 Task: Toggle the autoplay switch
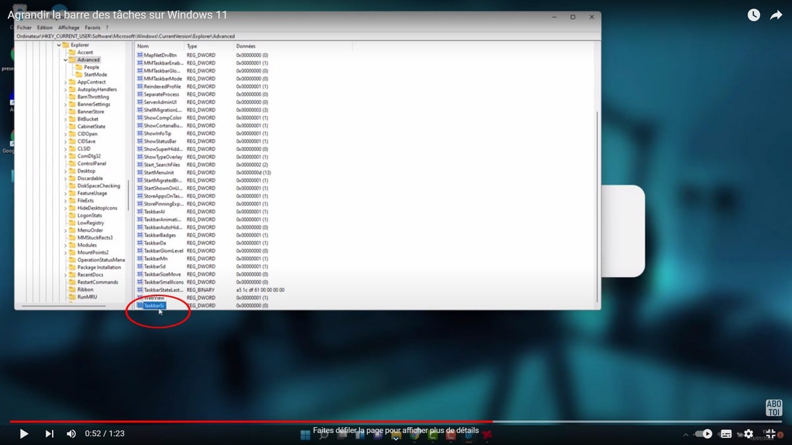click(704, 434)
